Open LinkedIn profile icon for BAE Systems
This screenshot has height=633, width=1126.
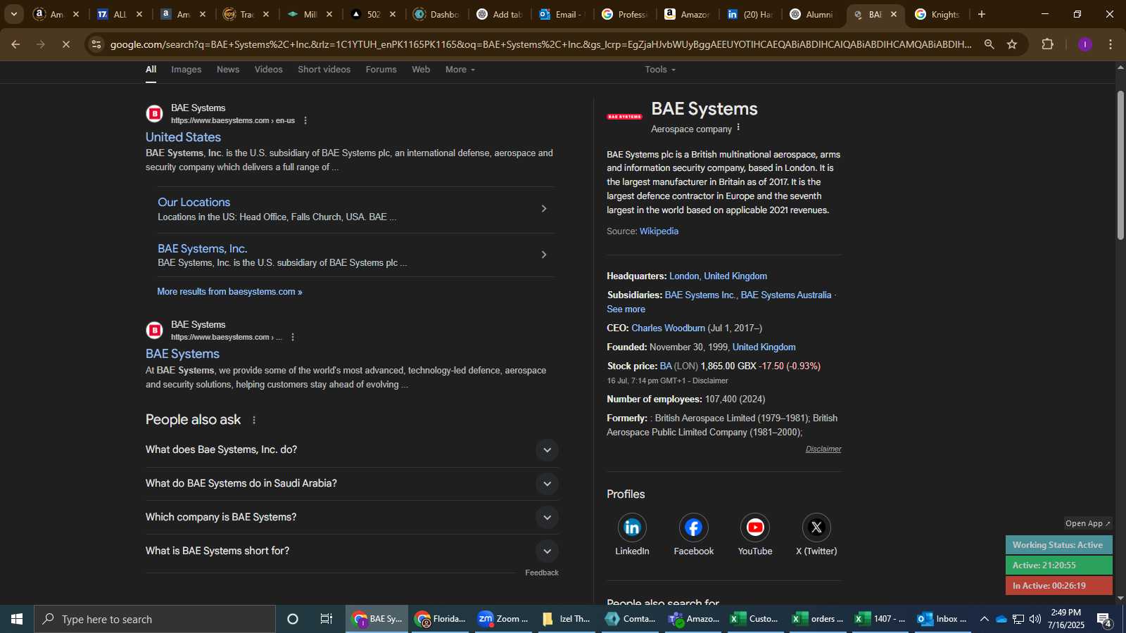632,527
